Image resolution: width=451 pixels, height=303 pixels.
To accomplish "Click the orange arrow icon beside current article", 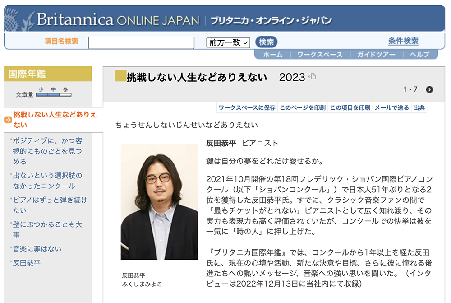I will click(8, 120).
